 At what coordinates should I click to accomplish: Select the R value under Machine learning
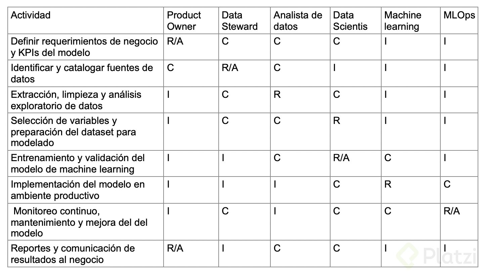388,185
